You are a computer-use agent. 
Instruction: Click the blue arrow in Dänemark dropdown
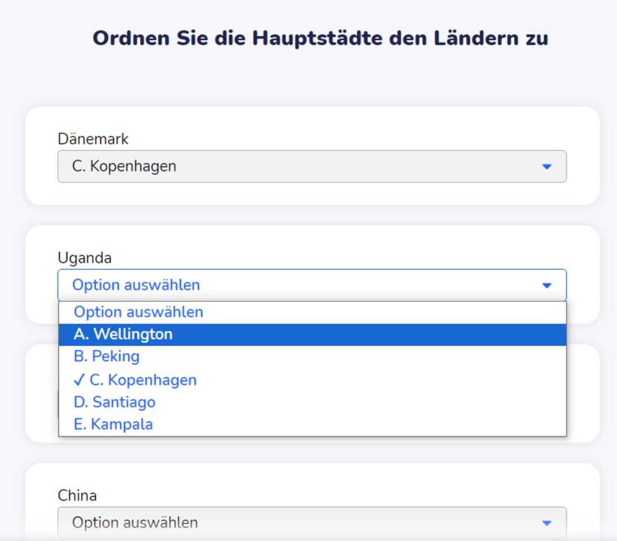(x=546, y=167)
